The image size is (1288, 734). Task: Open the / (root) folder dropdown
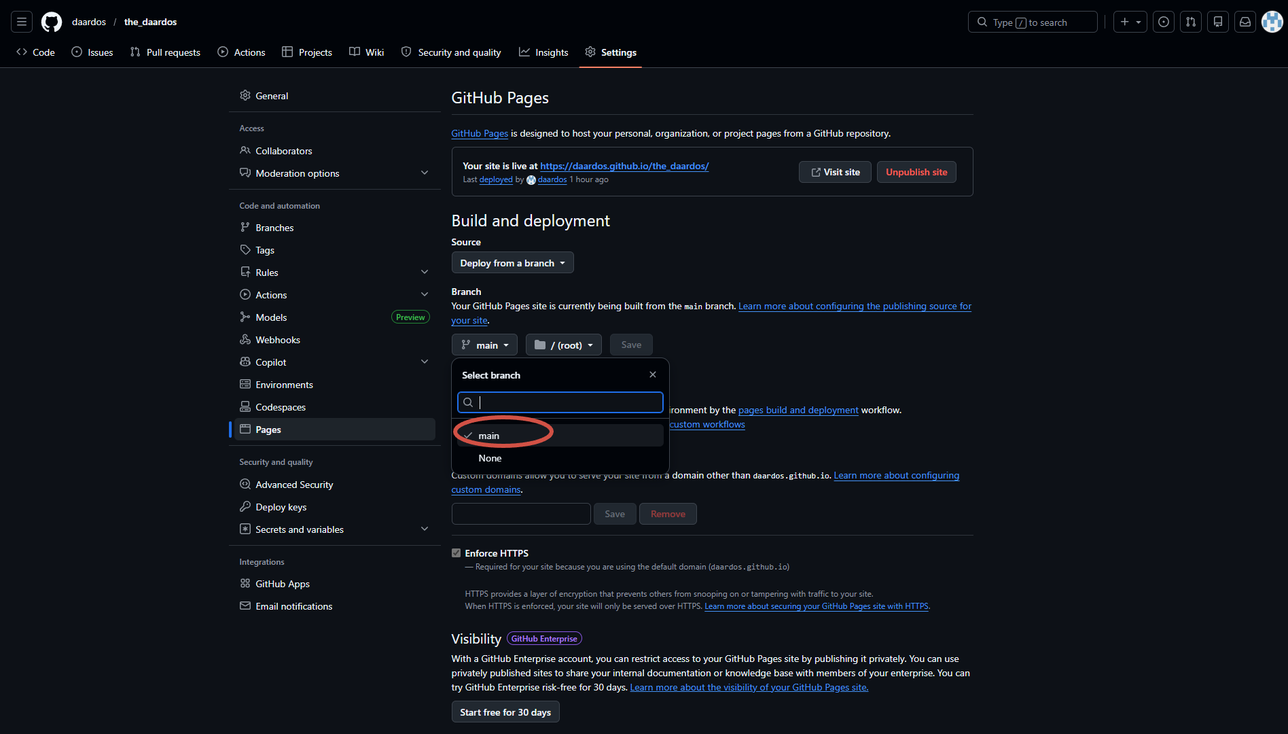[564, 345]
